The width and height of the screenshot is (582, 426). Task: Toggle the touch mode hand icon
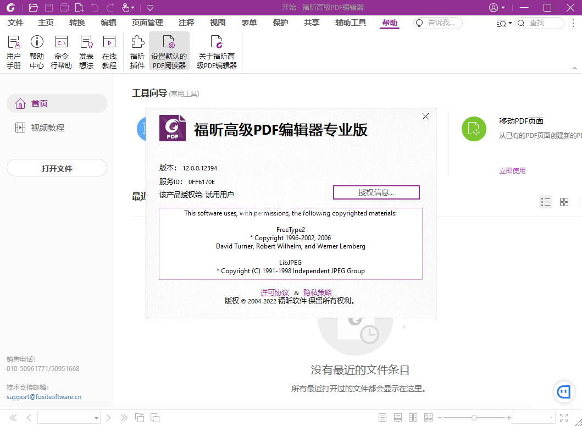[x=125, y=8]
